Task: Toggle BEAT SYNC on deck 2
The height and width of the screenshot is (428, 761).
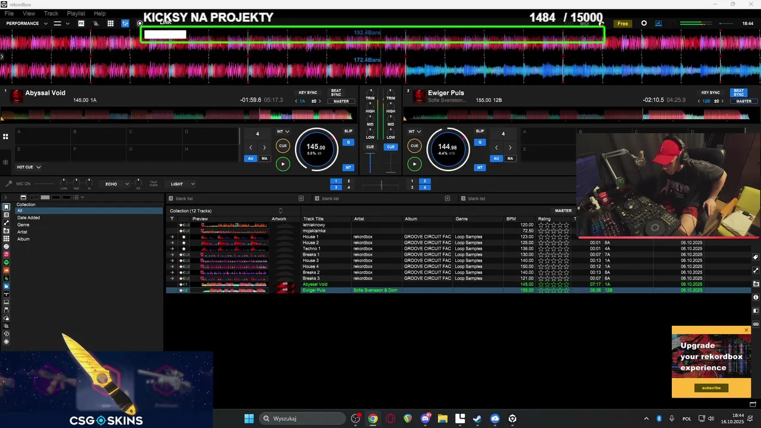Action: click(x=738, y=93)
